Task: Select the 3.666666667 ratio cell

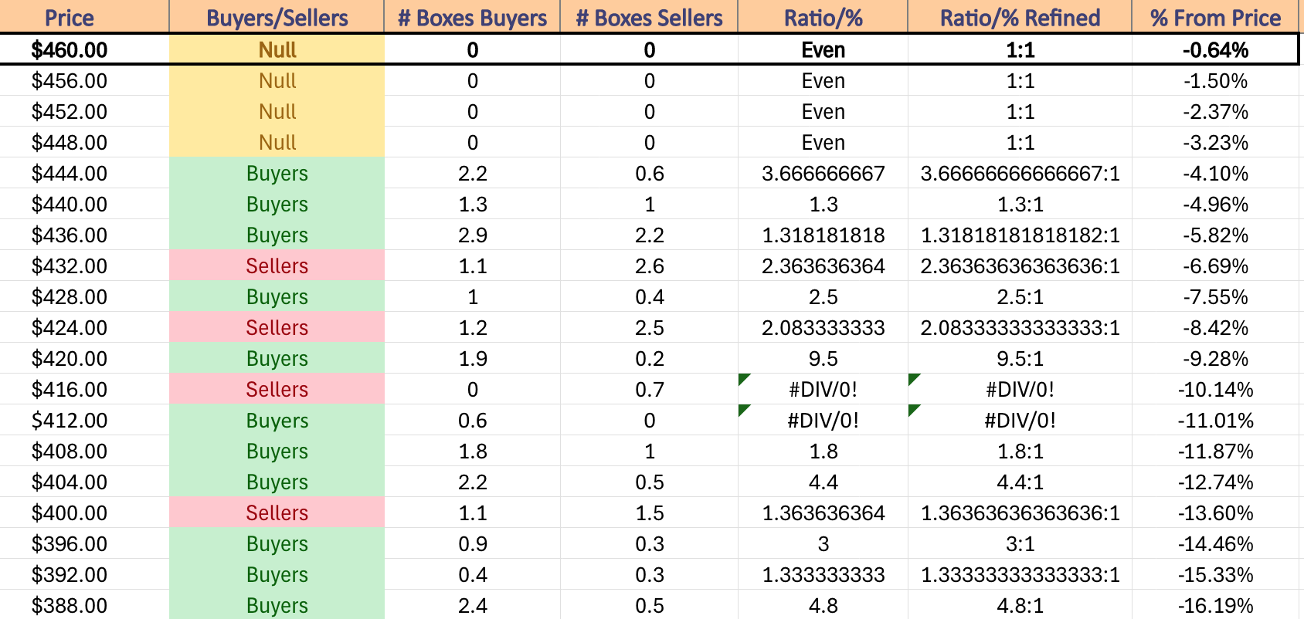Action: 823,173
